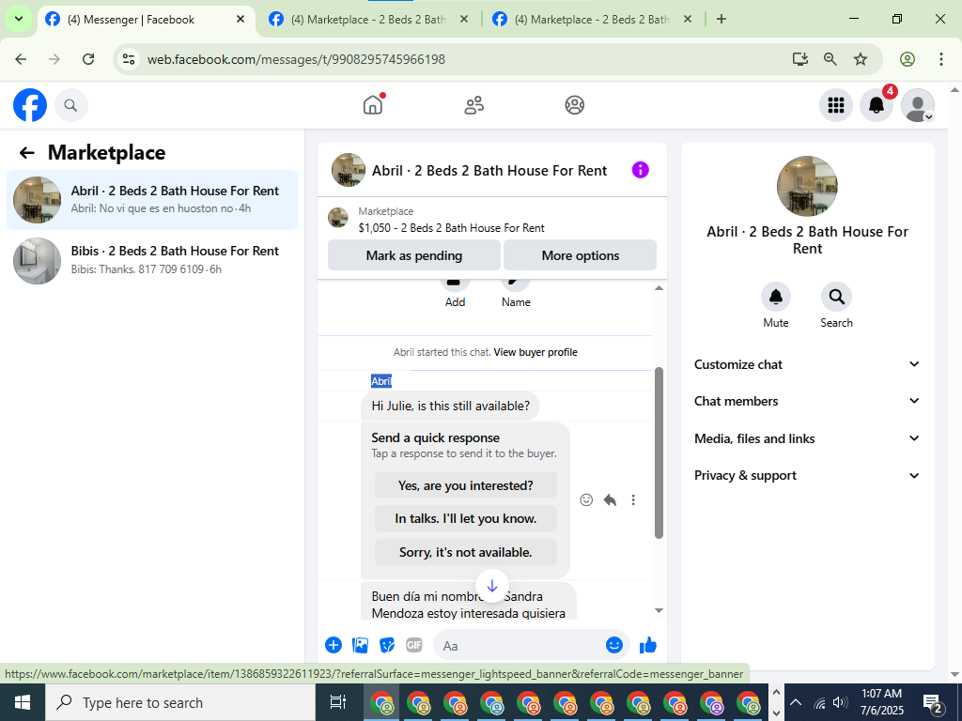
Task: Switch to the third Marketplace browser tab
Action: [593, 20]
